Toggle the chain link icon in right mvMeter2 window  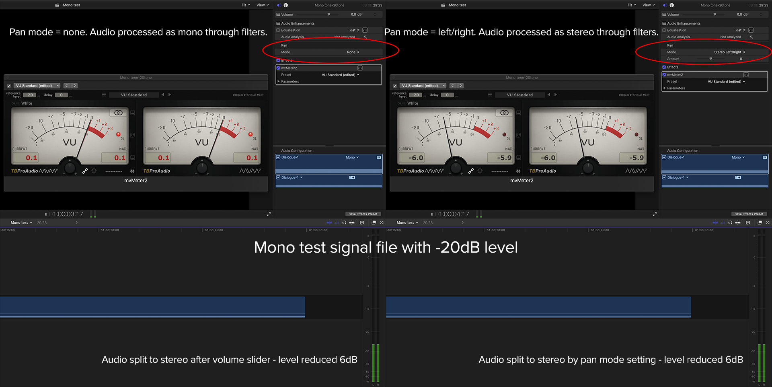tap(471, 171)
